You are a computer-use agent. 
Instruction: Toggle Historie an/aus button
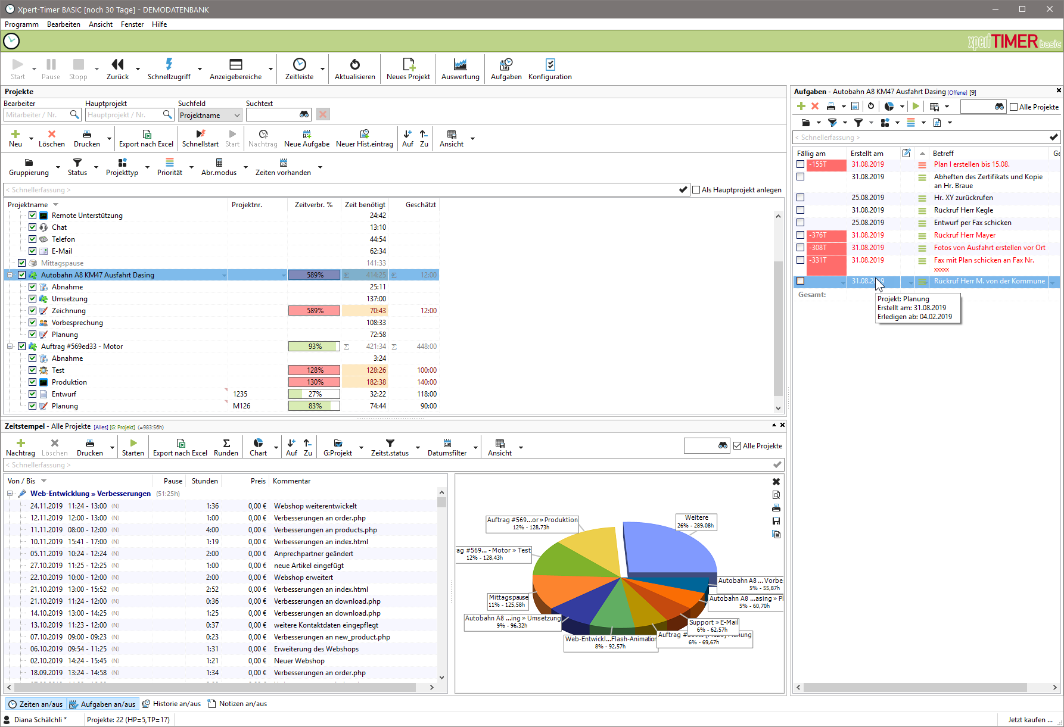click(x=171, y=704)
